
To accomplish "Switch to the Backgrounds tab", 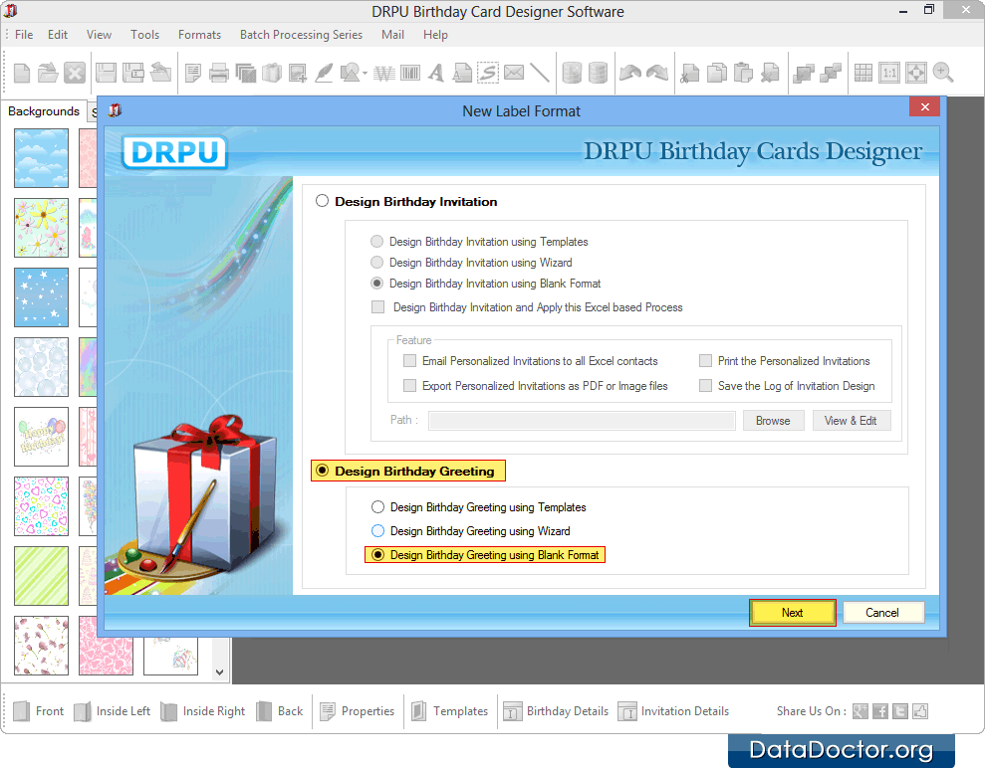I will [x=44, y=111].
